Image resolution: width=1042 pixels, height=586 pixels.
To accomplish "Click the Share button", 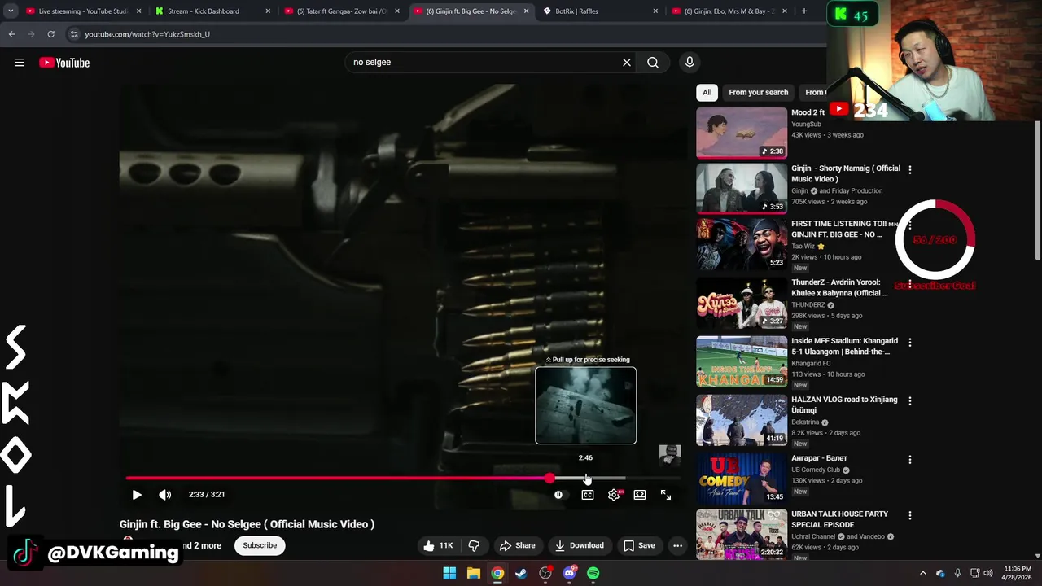I will click(x=518, y=545).
